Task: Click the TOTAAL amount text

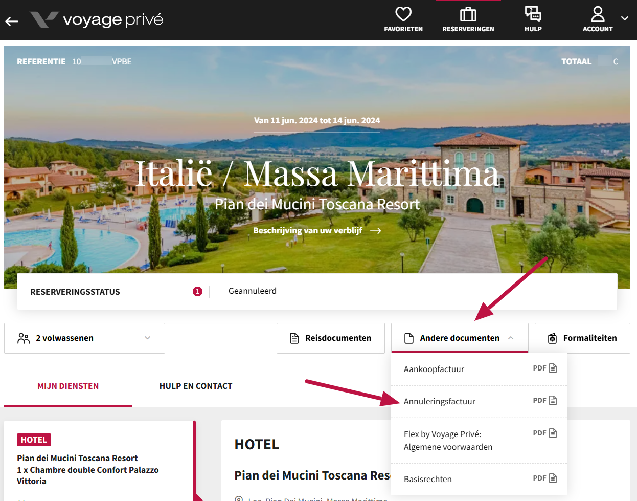Action: pos(608,61)
